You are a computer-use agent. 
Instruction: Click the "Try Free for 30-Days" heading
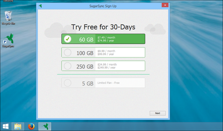(103, 27)
